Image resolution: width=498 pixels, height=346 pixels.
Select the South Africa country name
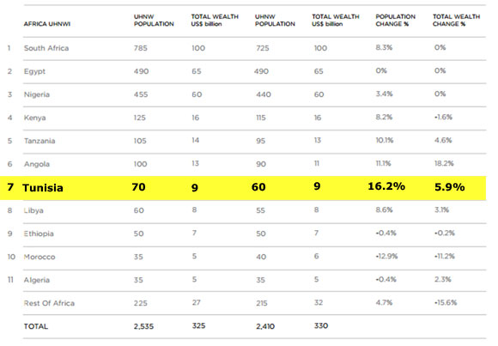pyautogui.click(x=46, y=48)
